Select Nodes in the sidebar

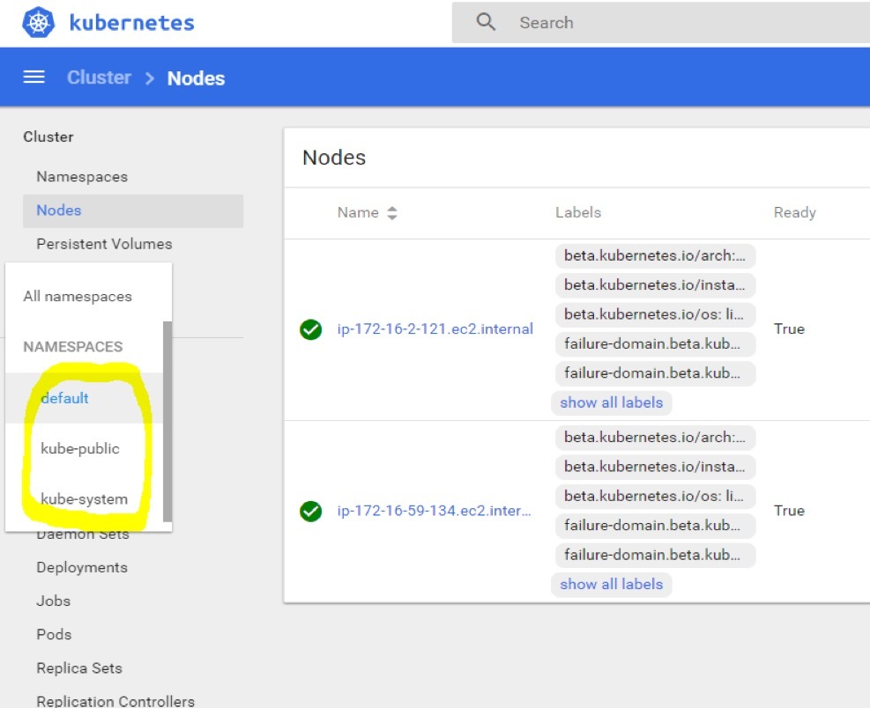[x=133, y=210]
